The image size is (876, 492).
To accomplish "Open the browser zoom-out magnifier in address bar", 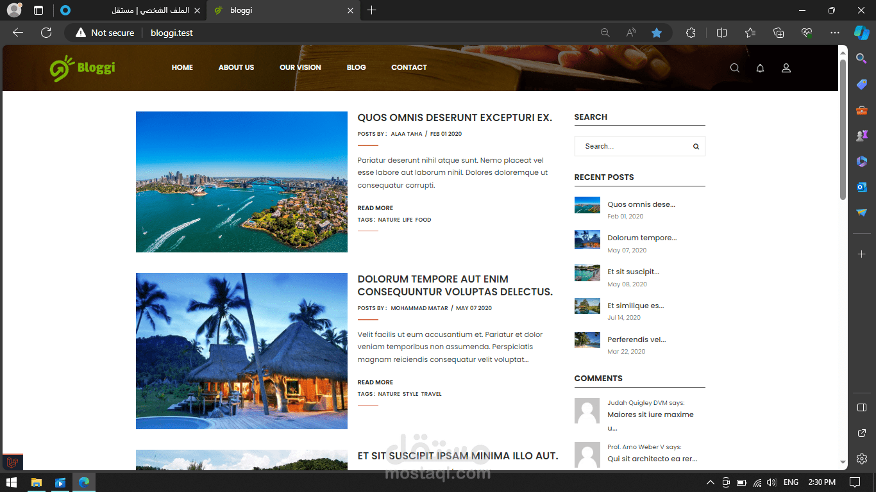I will pos(605,33).
